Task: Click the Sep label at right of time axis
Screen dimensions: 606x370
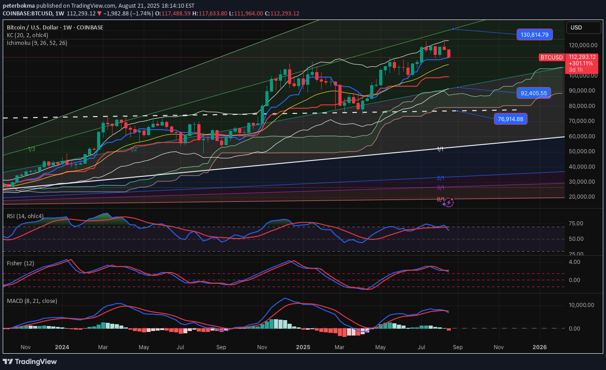Action: point(457,347)
